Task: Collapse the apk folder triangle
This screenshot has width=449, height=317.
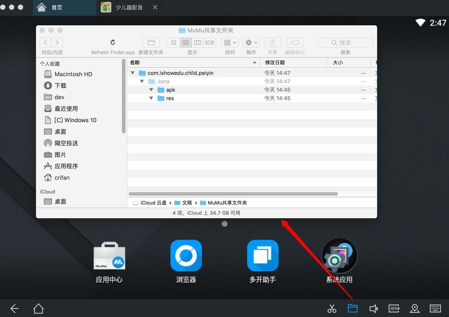Action: [x=151, y=90]
